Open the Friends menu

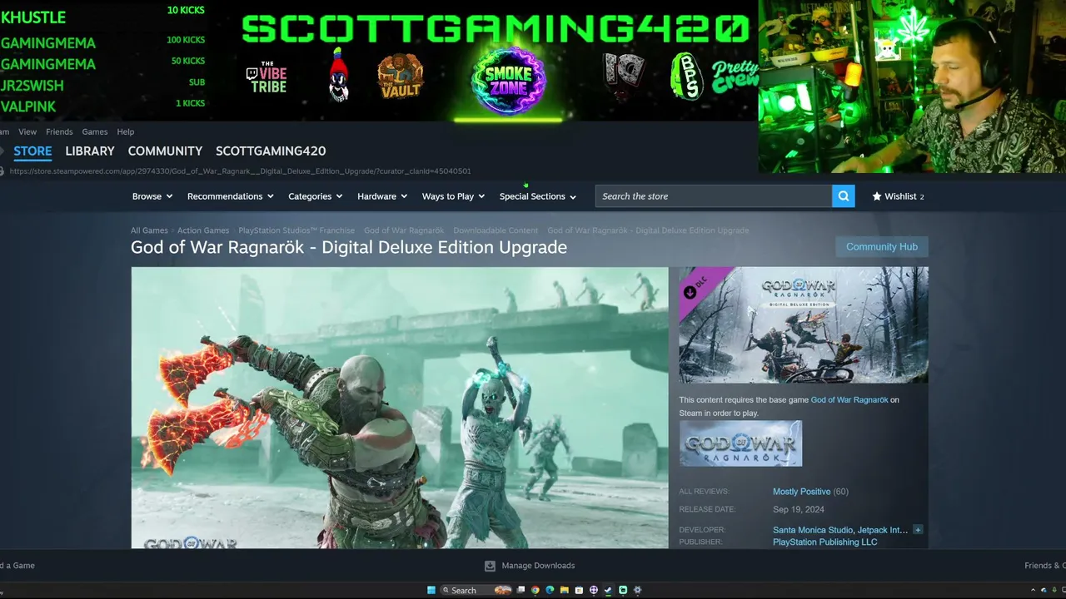pyautogui.click(x=59, y=131)
